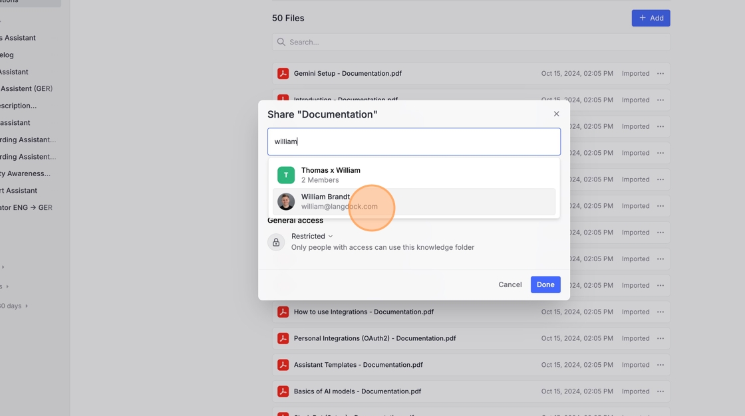Open more options for Personal Integrations file
Viewport: 745px width, 416px height.
pos(661,338)
